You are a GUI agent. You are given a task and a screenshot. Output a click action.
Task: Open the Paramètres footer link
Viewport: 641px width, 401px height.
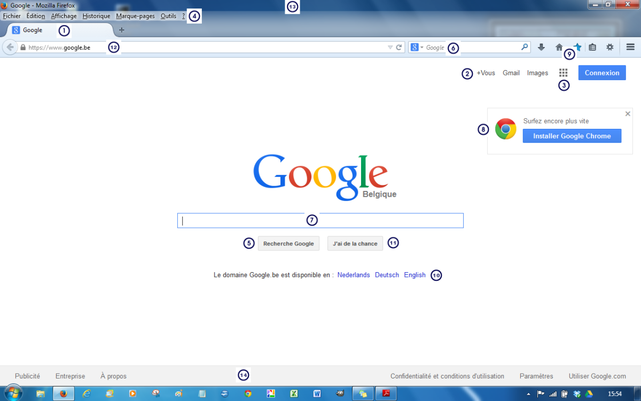536,376
